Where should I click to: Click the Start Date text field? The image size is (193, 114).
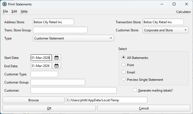41,58
